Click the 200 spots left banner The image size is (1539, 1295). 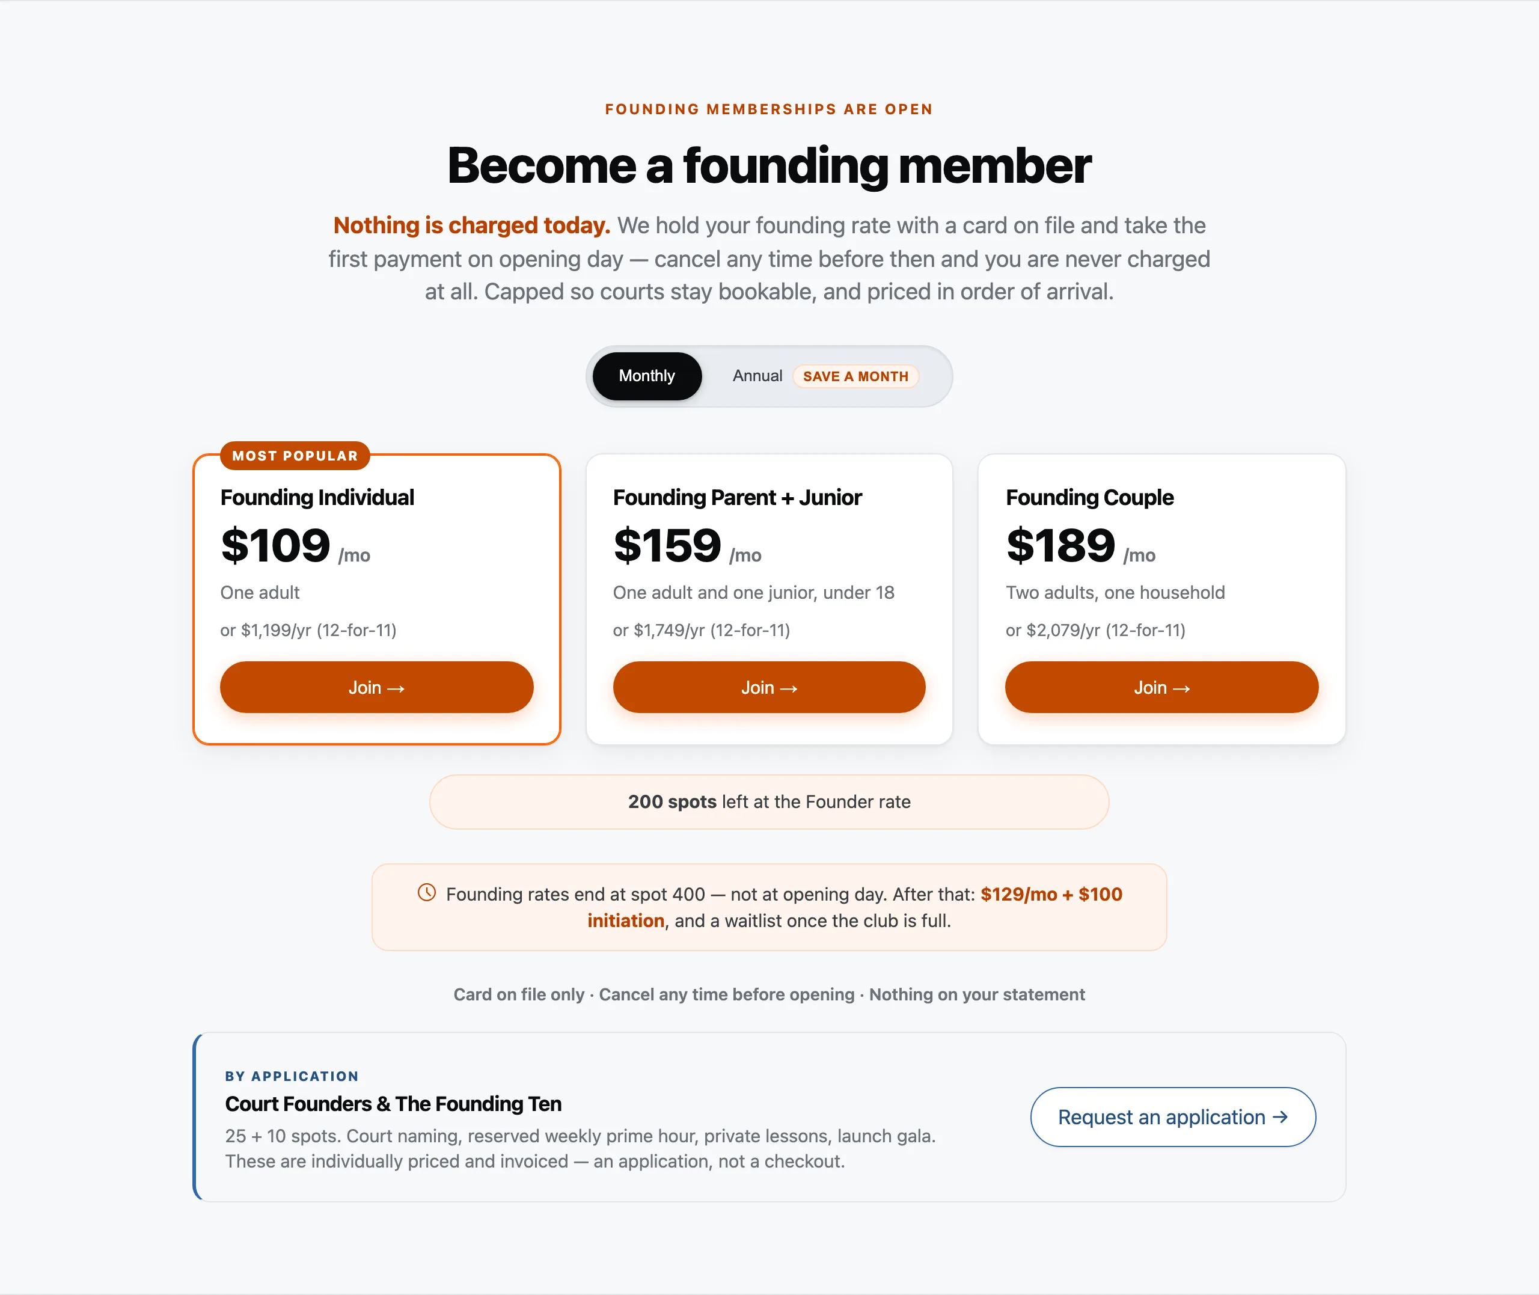click(x=769, y=801)
